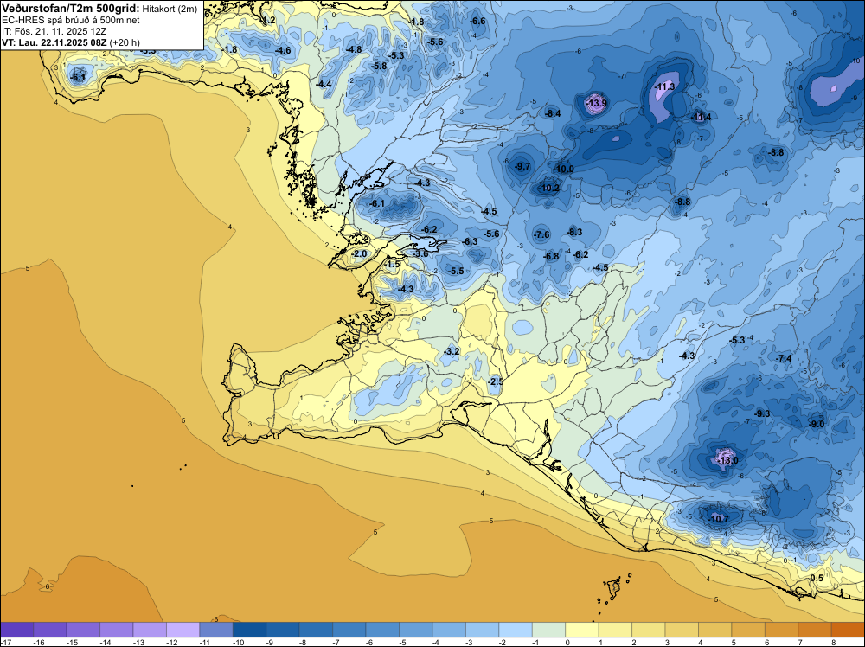
Task: Click the -4.4 temperature label
Action: tap(324, 85)
